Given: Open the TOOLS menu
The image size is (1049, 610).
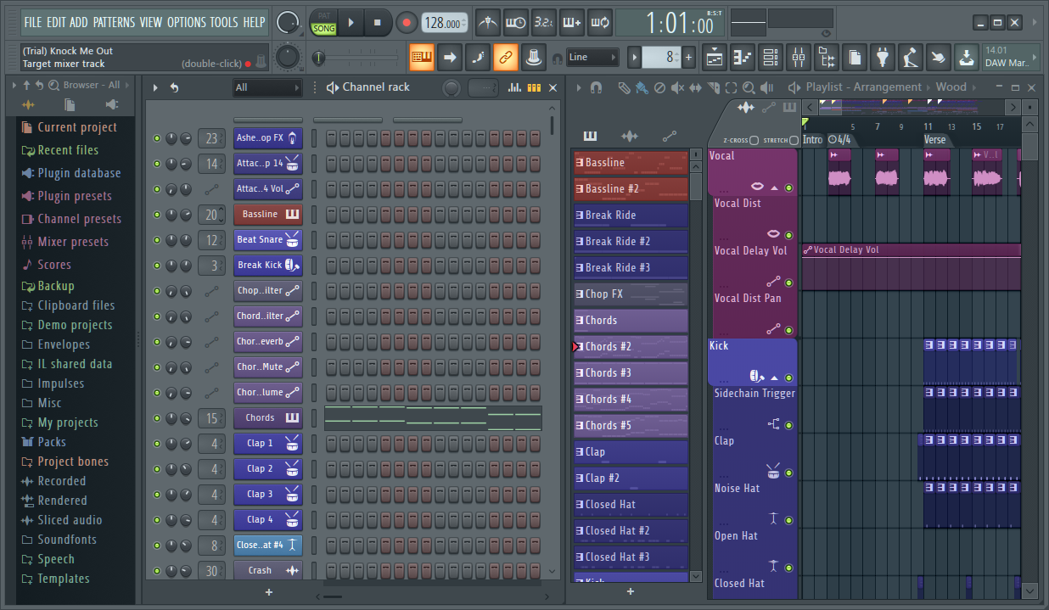Looking at the screenshot, I should pos(224,22).
